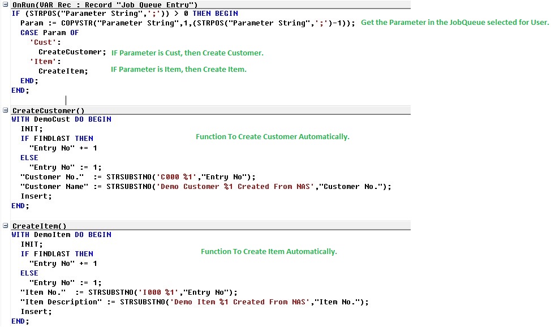
Task: Collapse the CreateItem function section
Action: tap(5, 226)
